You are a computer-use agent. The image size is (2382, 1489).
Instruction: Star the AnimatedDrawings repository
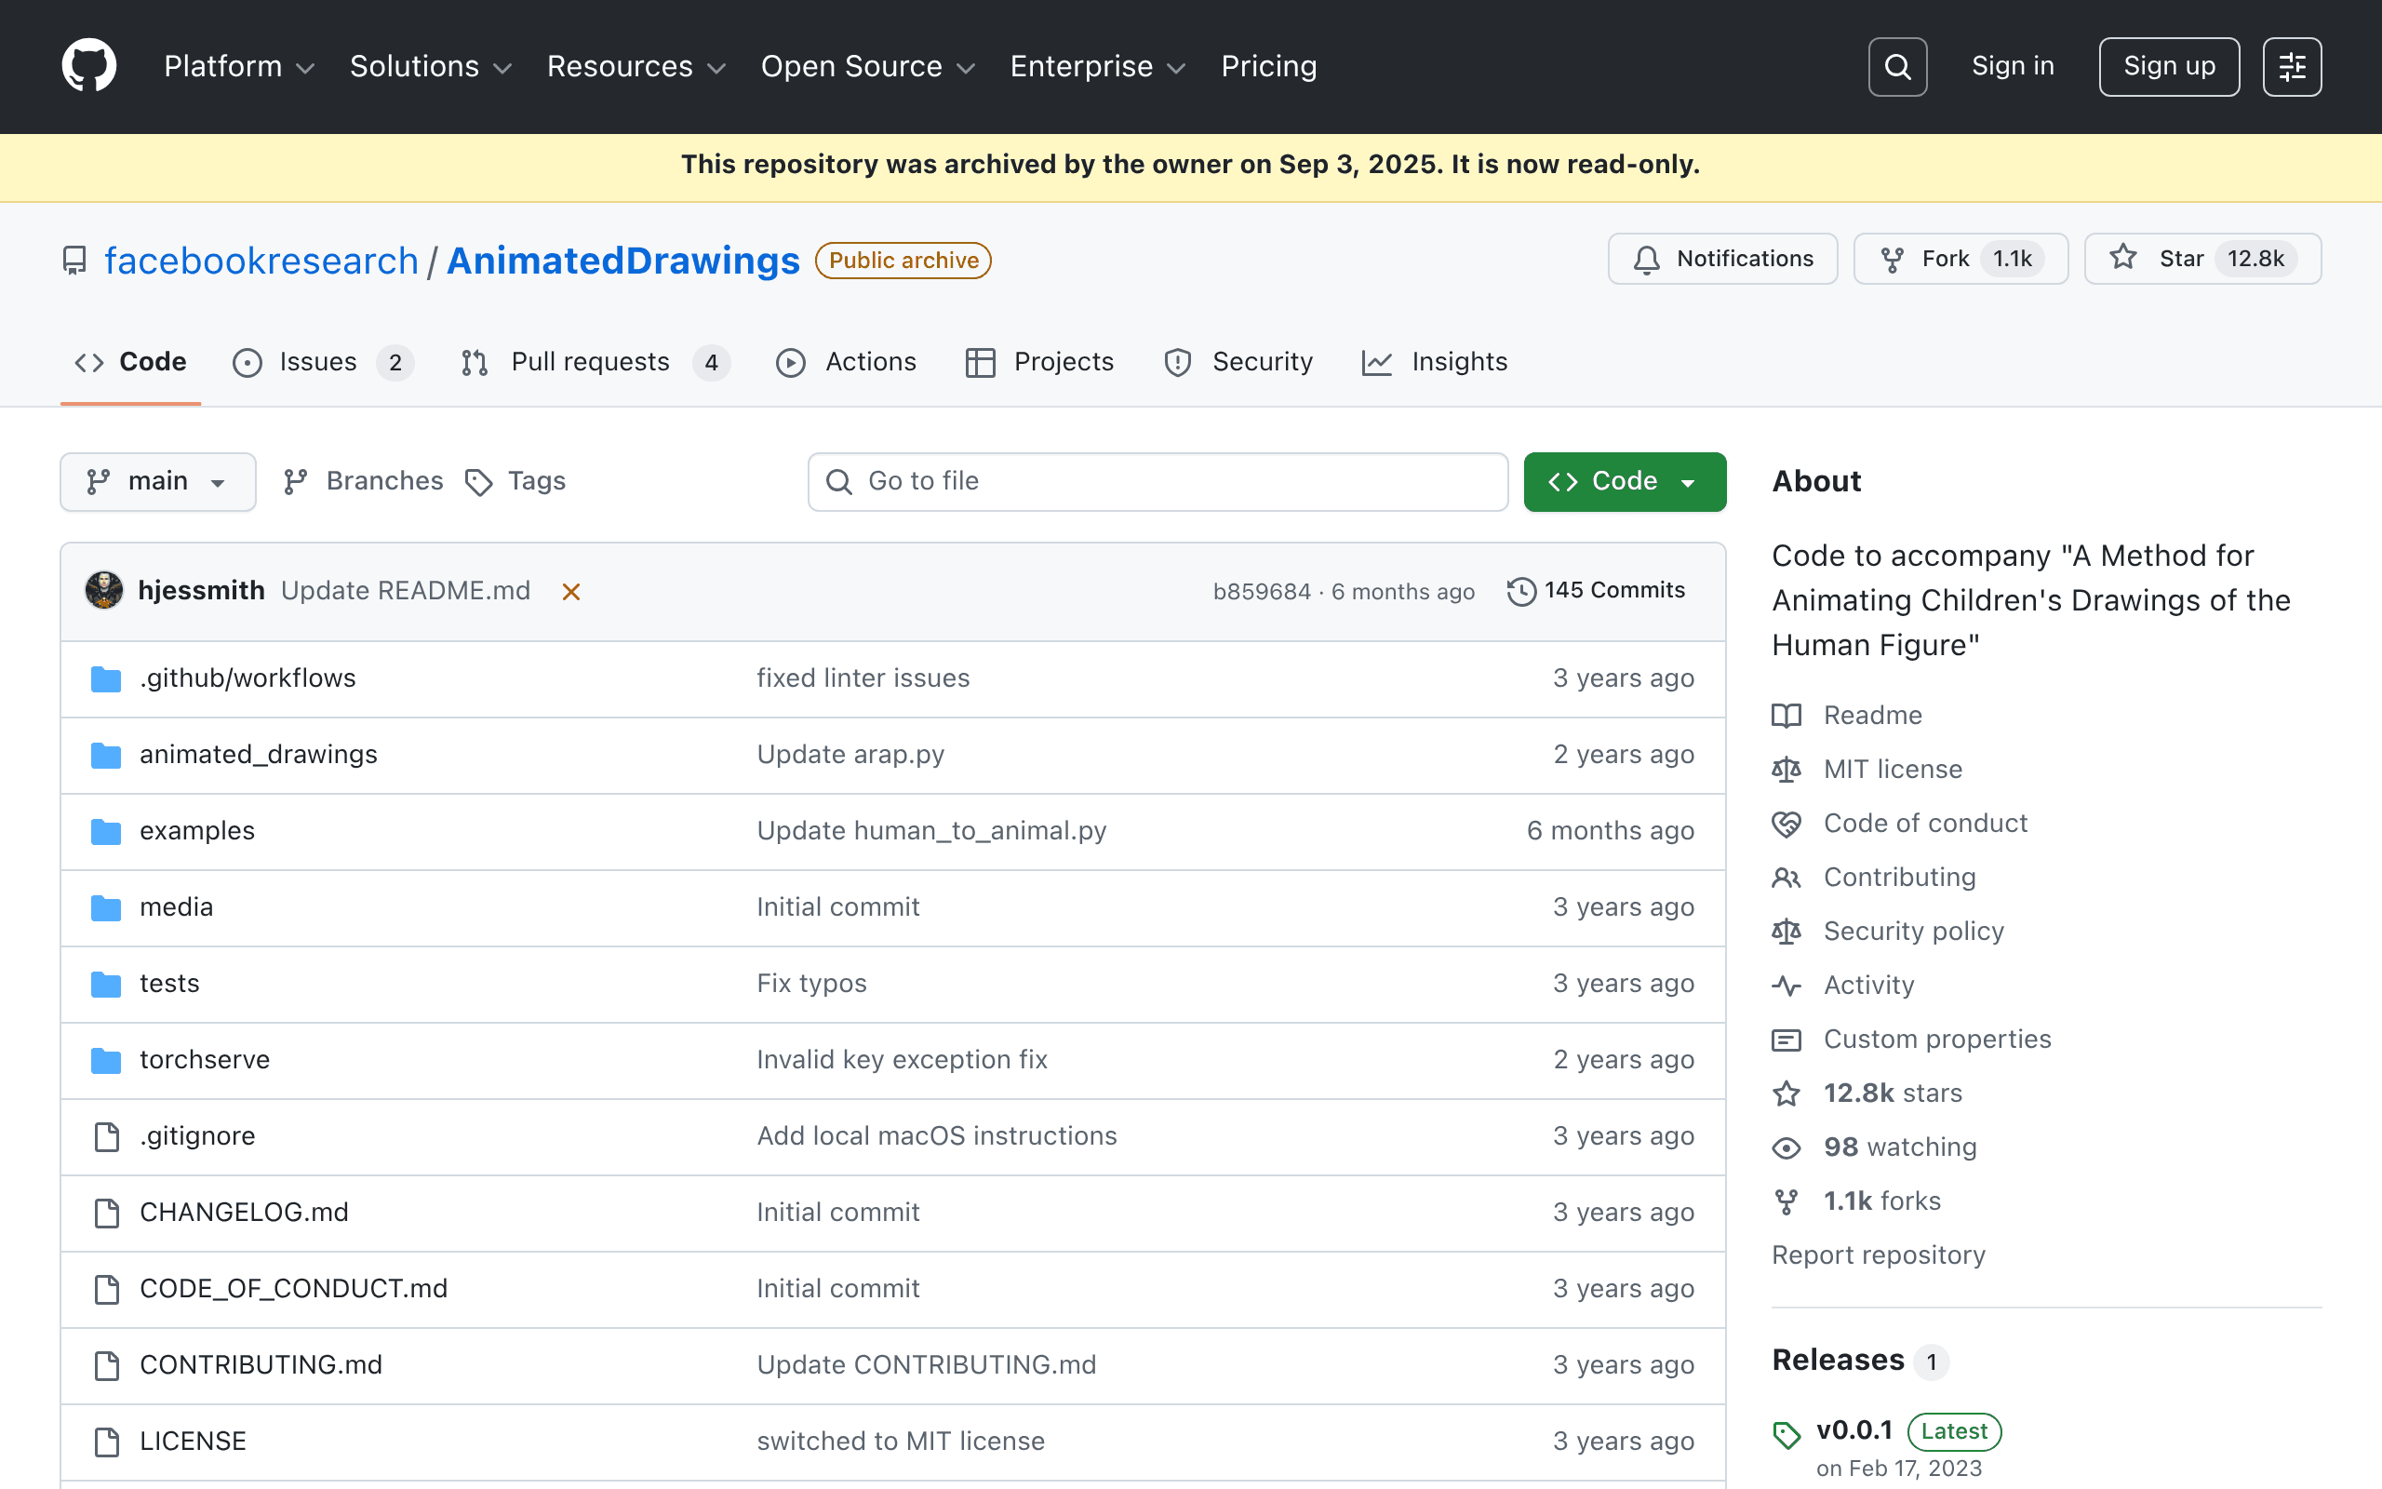tap(2201, 259)
